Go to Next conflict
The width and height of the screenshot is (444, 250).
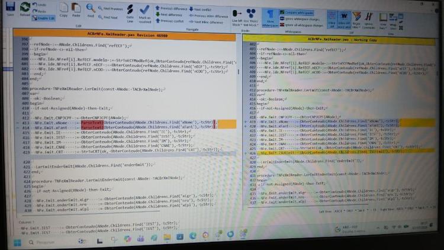click(x=200, y=9)
